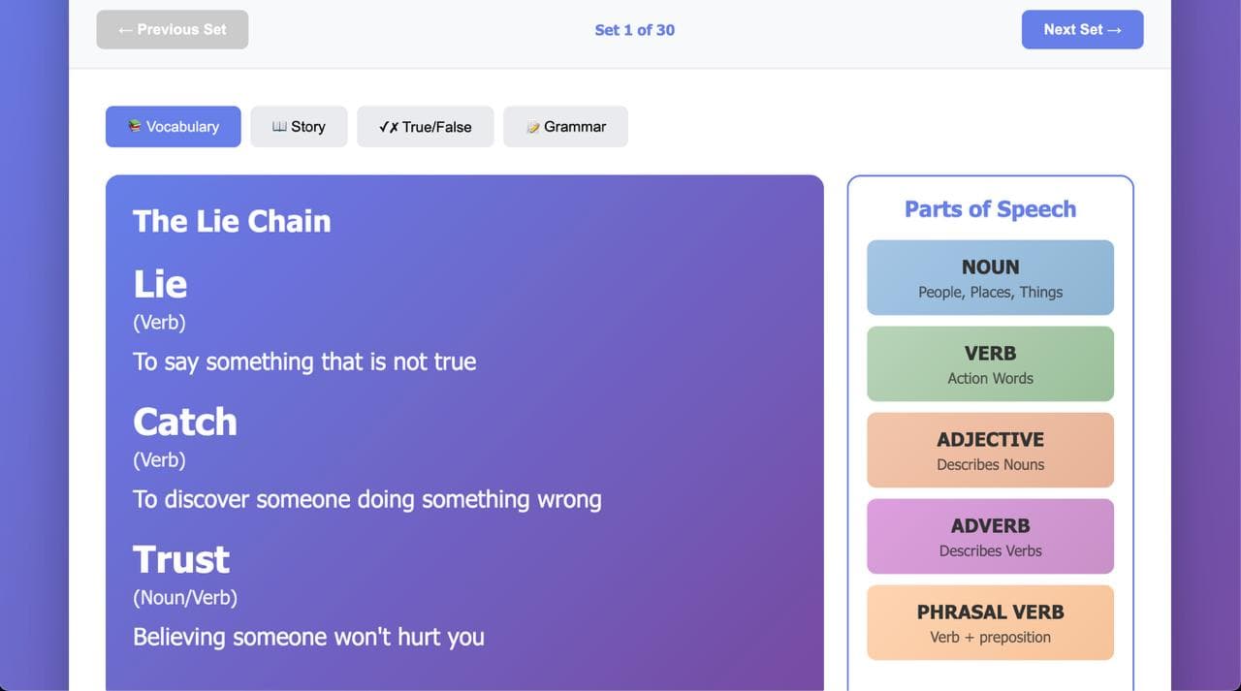Advance with the Next Set button
The height and width of the screenshot is (691, 1241).
click(x=1082, y=29)
